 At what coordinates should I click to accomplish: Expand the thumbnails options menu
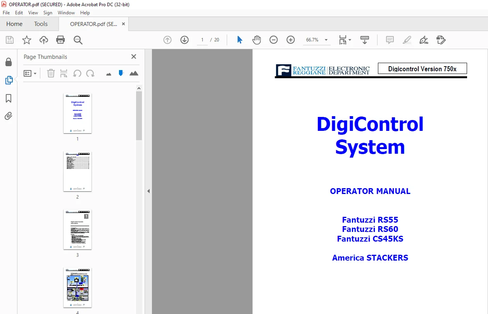(30, 73)
